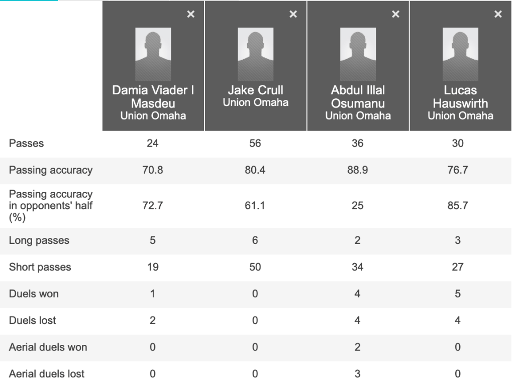Select the Passes stat row label
The height and width of the screenshot is (389, 514).
tap(26, 144)
